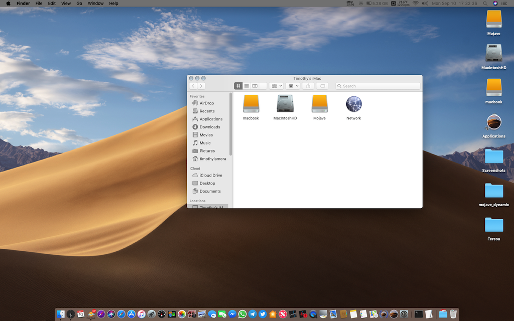
Task: Click the Finder sidebar scrollbar
Action: click(x=231, y=124)
